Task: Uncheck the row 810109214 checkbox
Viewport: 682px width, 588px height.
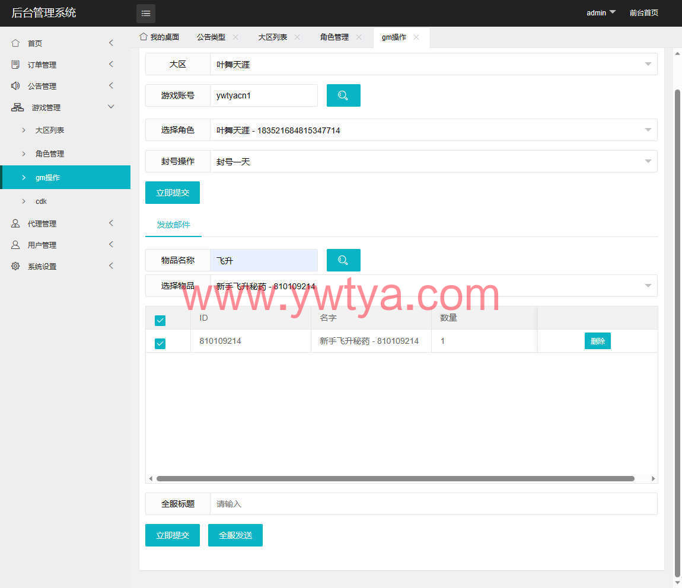Action: [x=160, y=343]
